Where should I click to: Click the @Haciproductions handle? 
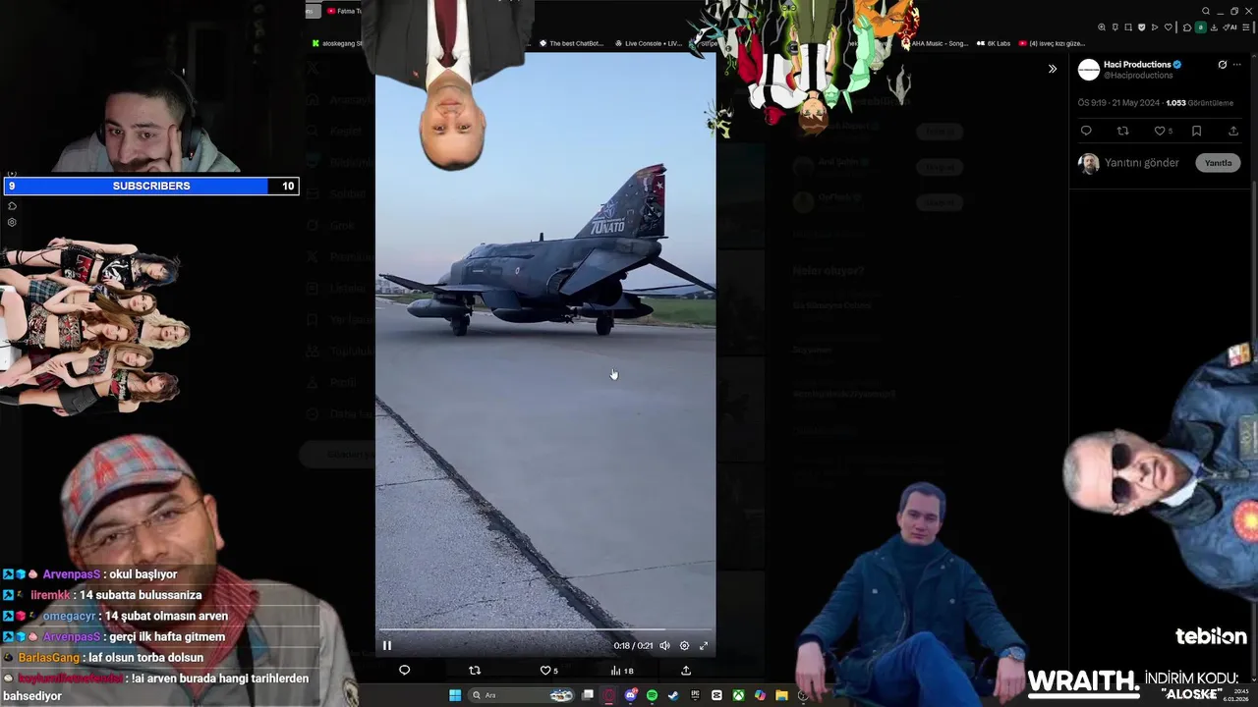[1138, 76]
